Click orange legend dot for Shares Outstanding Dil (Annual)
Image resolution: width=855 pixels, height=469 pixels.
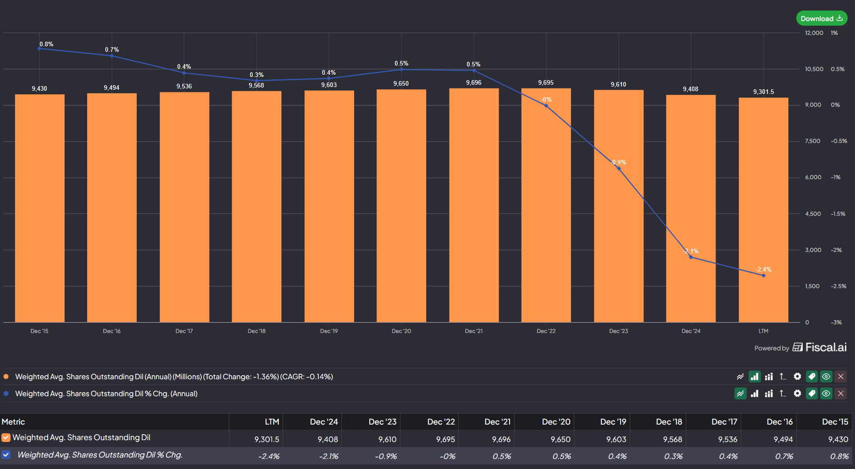click(x=6, y=376)
